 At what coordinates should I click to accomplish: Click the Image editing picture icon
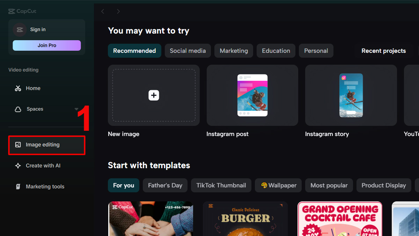18,145
